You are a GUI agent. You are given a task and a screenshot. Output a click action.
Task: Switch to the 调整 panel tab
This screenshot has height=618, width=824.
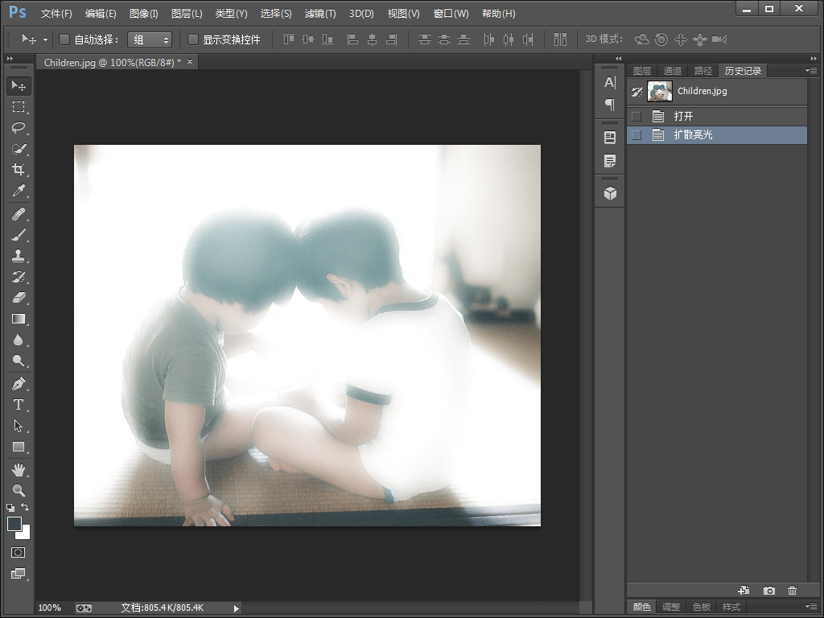670,607
